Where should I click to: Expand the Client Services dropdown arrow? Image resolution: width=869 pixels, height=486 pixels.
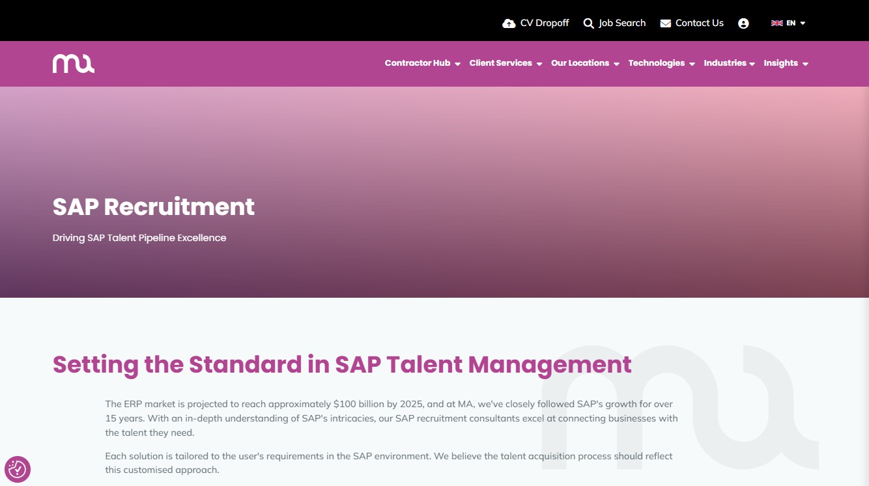[x=539, y=64]
